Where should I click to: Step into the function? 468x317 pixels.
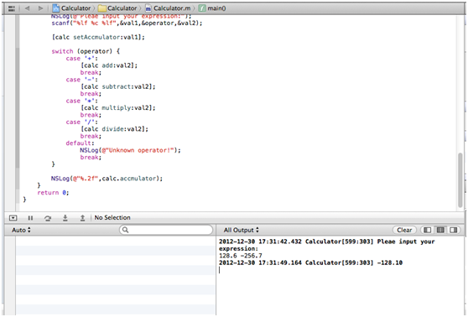pos(65,218)
